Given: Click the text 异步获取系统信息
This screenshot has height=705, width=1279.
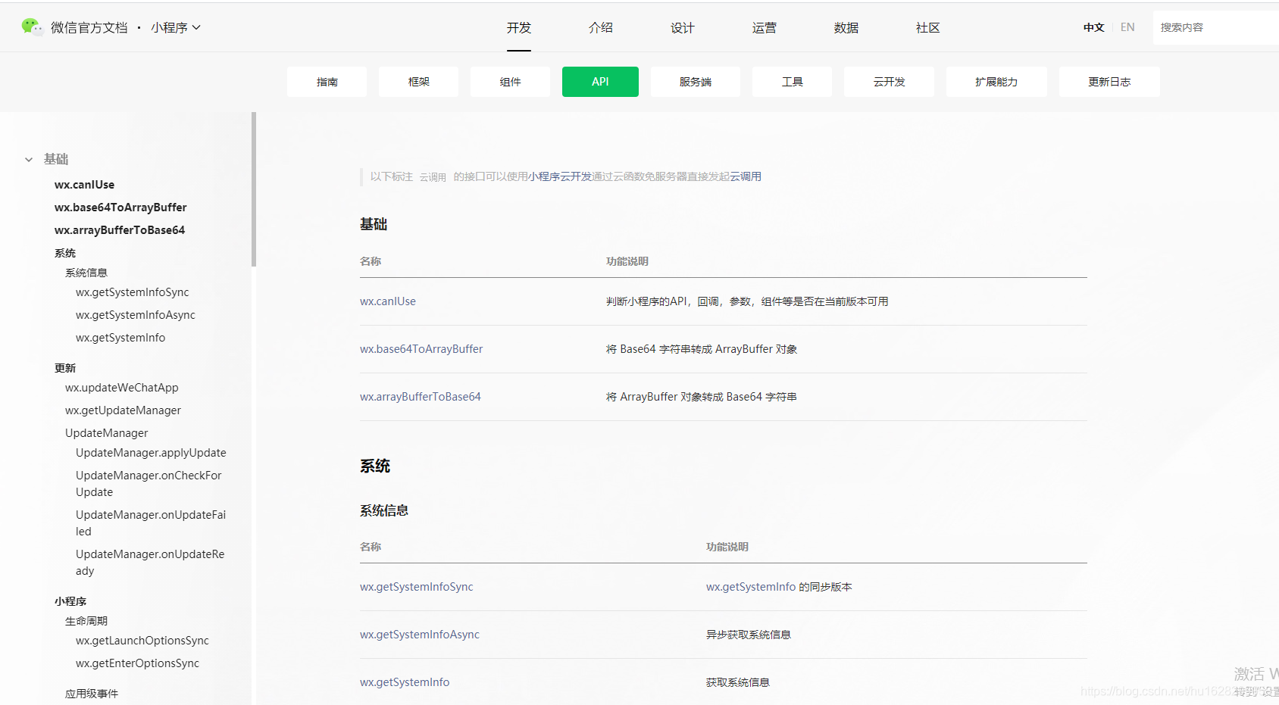Looking at the screenshot, I should pos(749,635).
